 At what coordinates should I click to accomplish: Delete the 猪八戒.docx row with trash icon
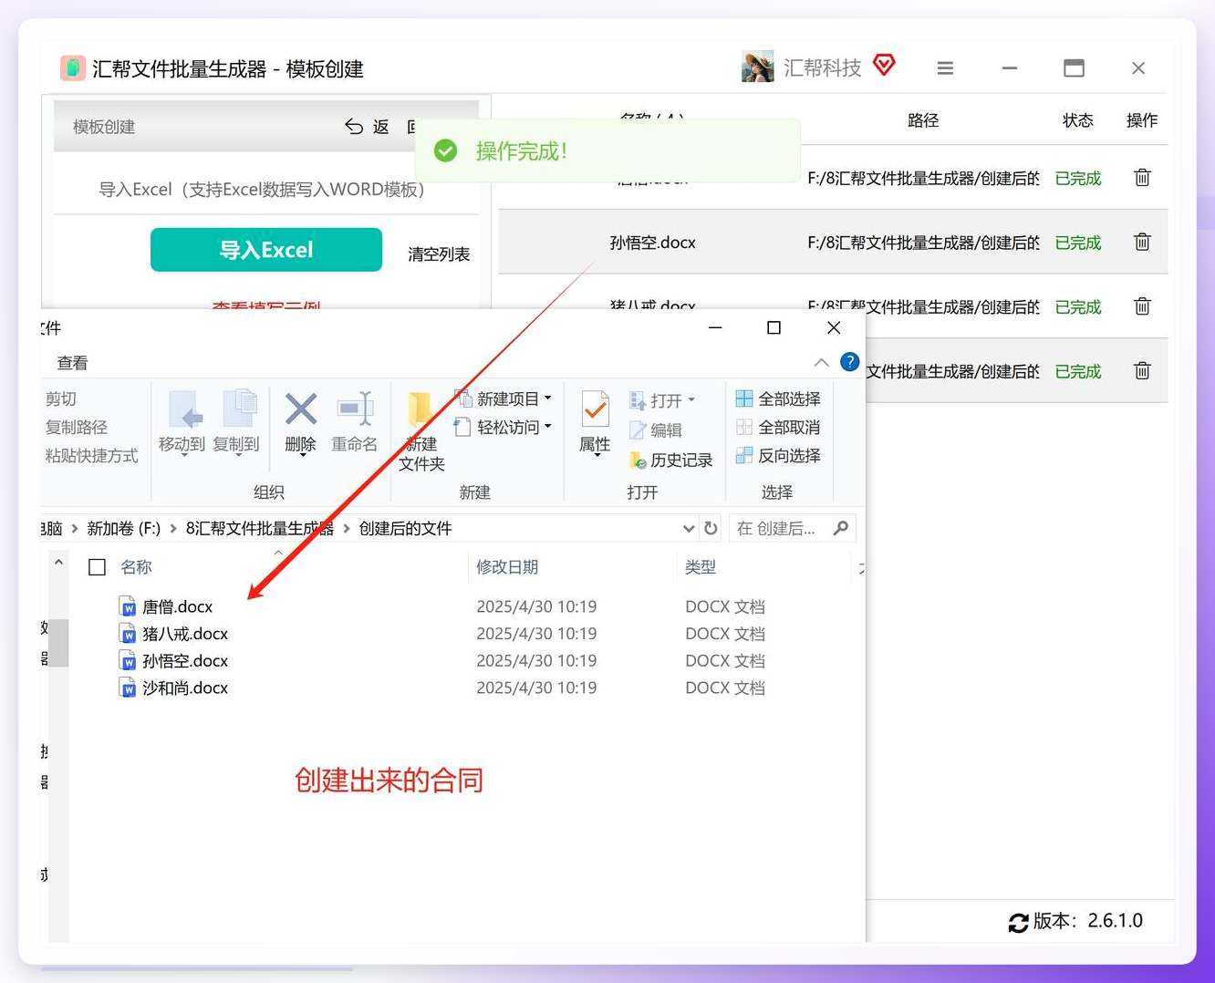[x=1142, y=306]
